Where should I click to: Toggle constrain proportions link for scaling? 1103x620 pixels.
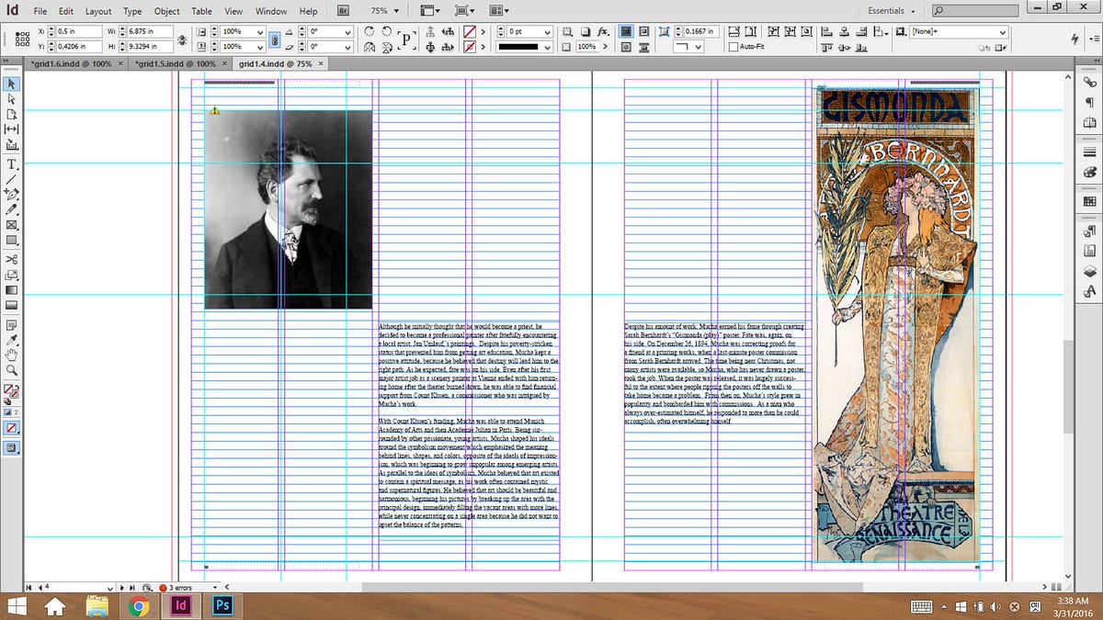(x=274, y=39)
